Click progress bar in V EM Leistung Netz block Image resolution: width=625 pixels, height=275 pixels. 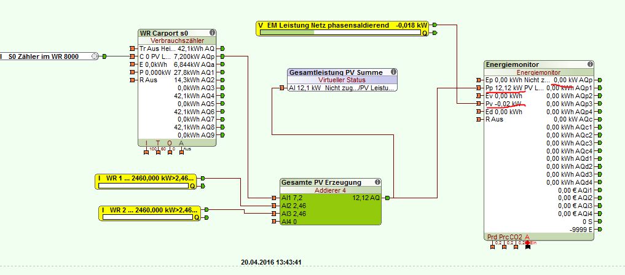click(341, 33)
